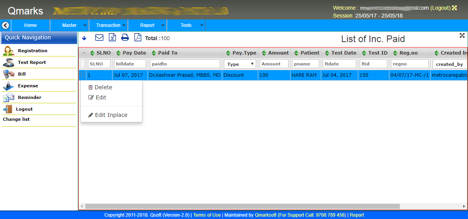The width and height of the screenshot is (468, 219).
Task: Click the ltid filter field
Action: coord(373,64)
